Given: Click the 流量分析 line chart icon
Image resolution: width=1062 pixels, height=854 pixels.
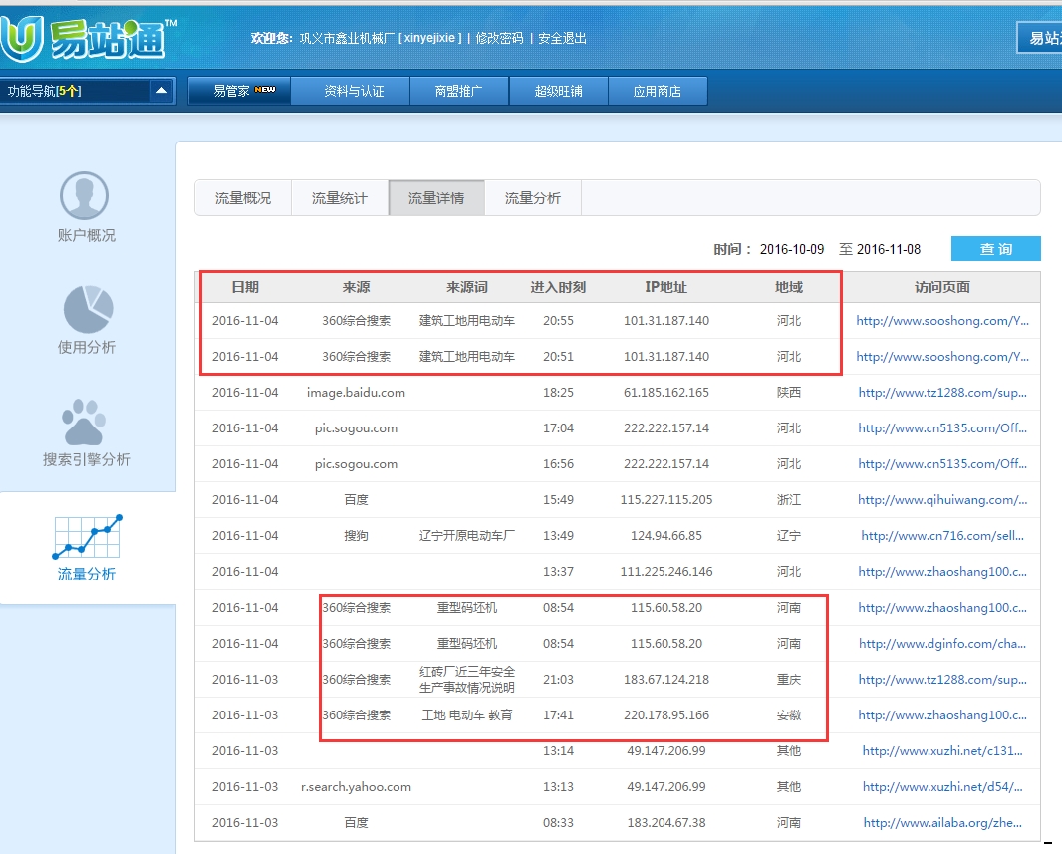Looking at the screenshot, I should point(87,537).
